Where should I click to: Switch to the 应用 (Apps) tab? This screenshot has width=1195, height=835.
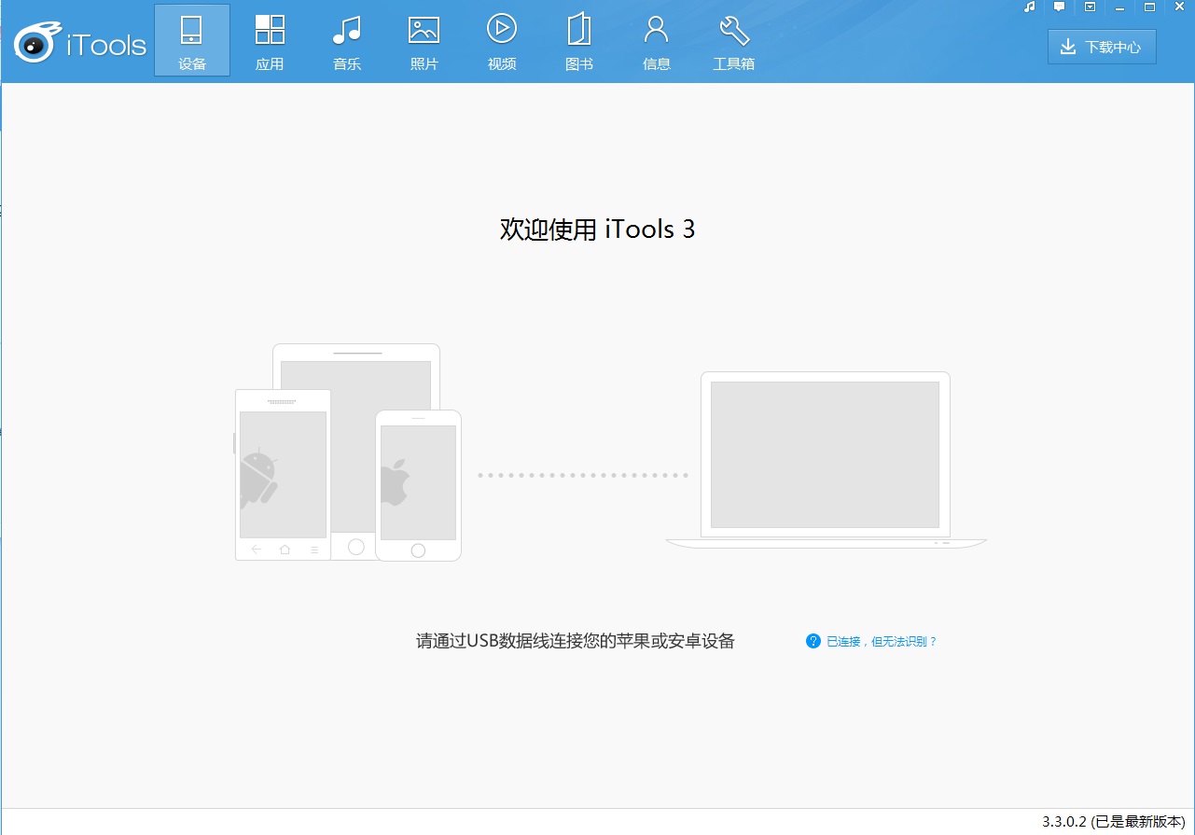click(270, 41)
